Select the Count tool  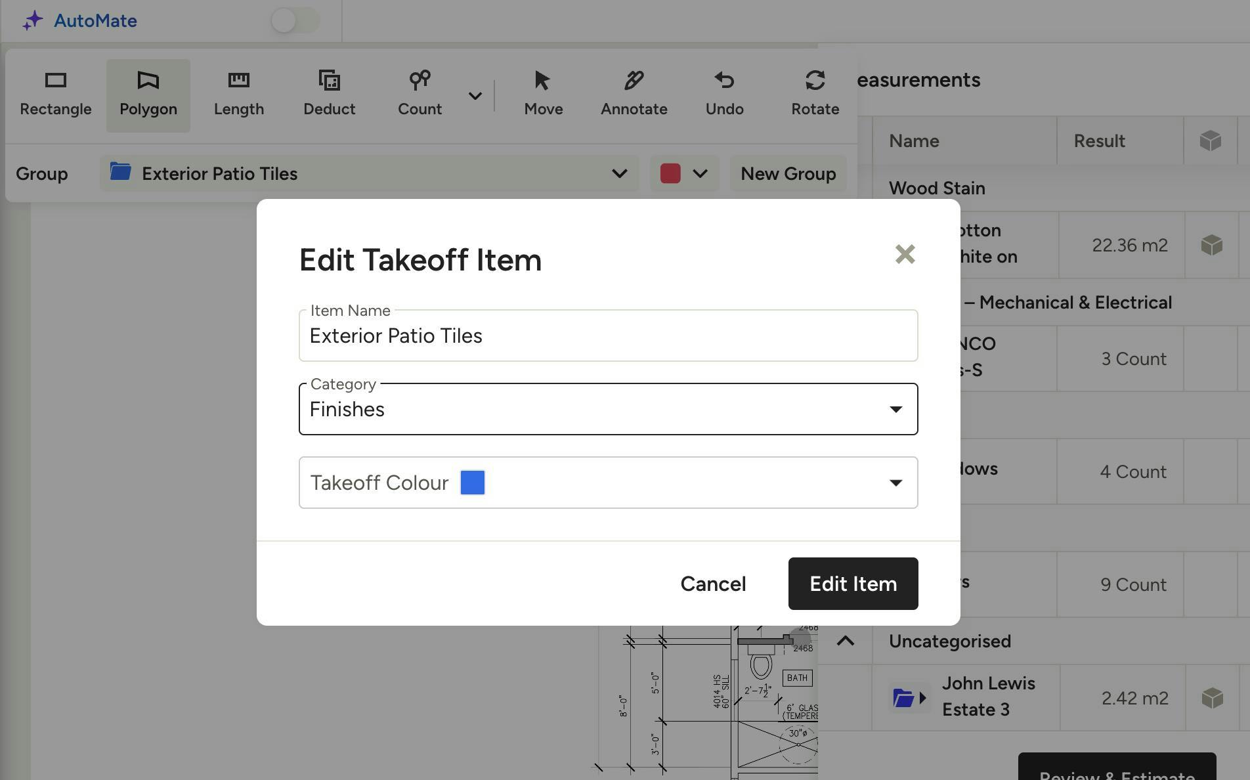click(420, 95)
